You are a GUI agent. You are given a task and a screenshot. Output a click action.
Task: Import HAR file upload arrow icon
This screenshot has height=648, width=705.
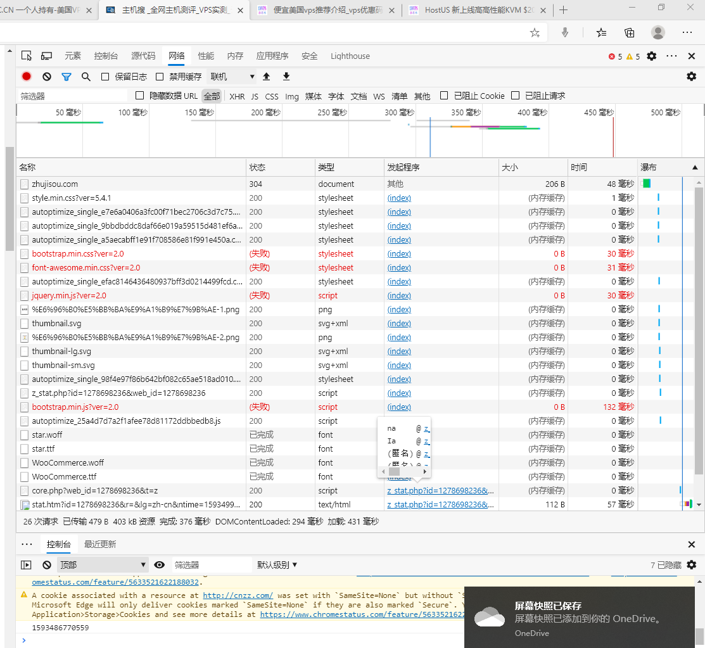(x=267, y=77)
